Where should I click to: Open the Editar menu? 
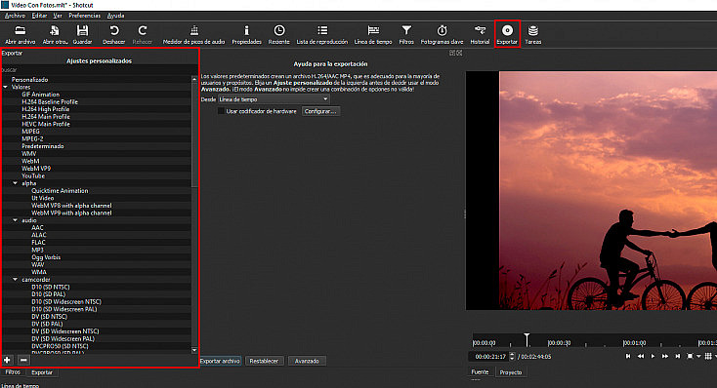pyautogui.click(x=39, y=16)
